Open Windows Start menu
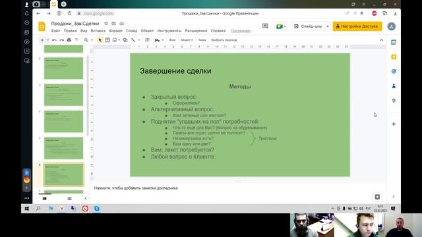This screenshot has width=422, height=237. pos(27,209)
